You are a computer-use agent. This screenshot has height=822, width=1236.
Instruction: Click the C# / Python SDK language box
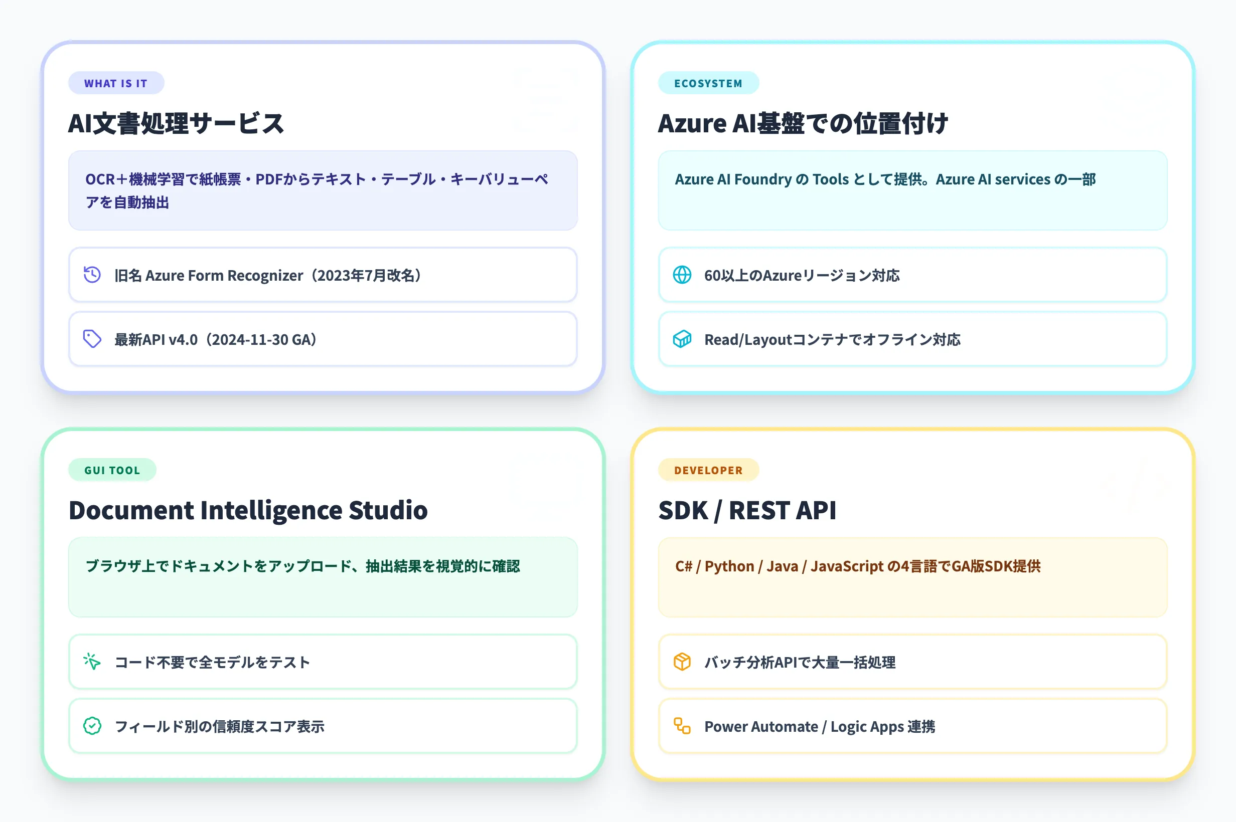pyautogui.click(x=912, y=577)
